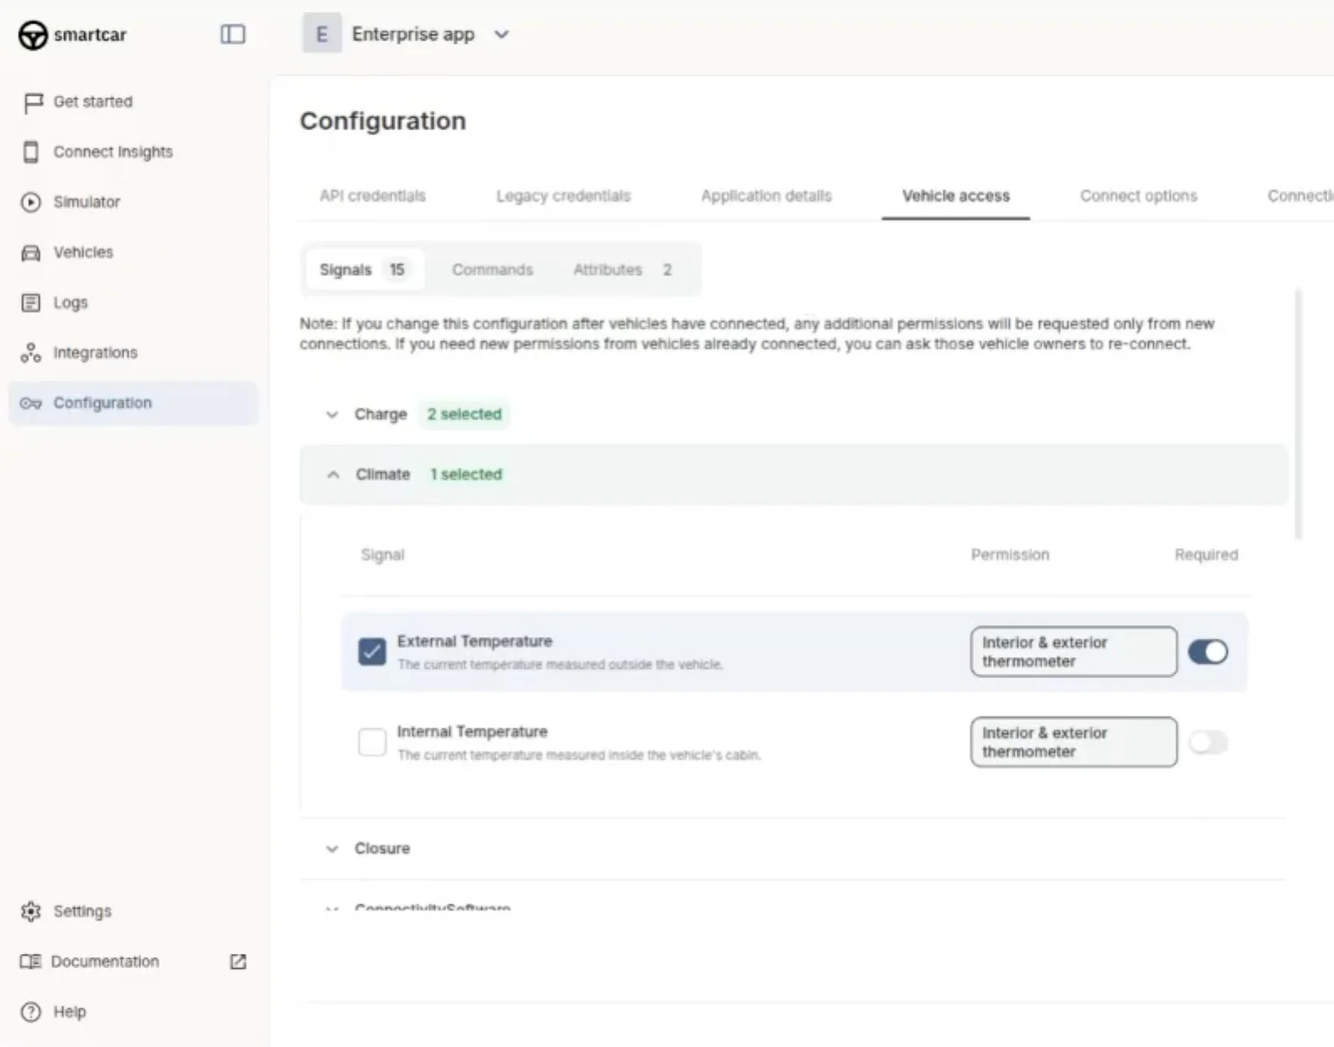Click the Smartcar steering wheel logo
This screenshot has height=1047, width=1334.
(33, 34)
